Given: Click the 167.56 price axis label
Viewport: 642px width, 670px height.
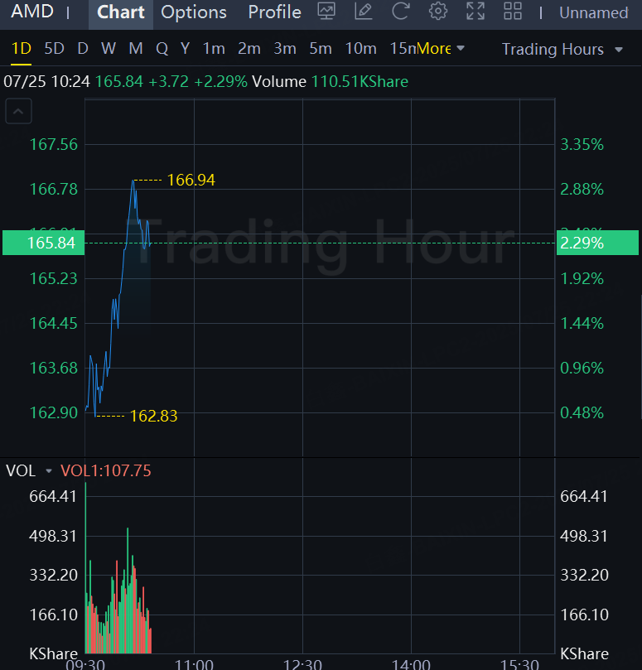Looking at the screenshot, I should click(53, 144).
